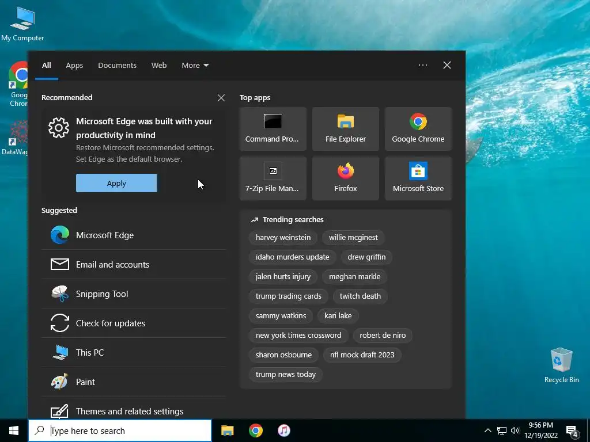Select the All search tab
The width and height of the screenshot is (590, 442).
[47, 66]
